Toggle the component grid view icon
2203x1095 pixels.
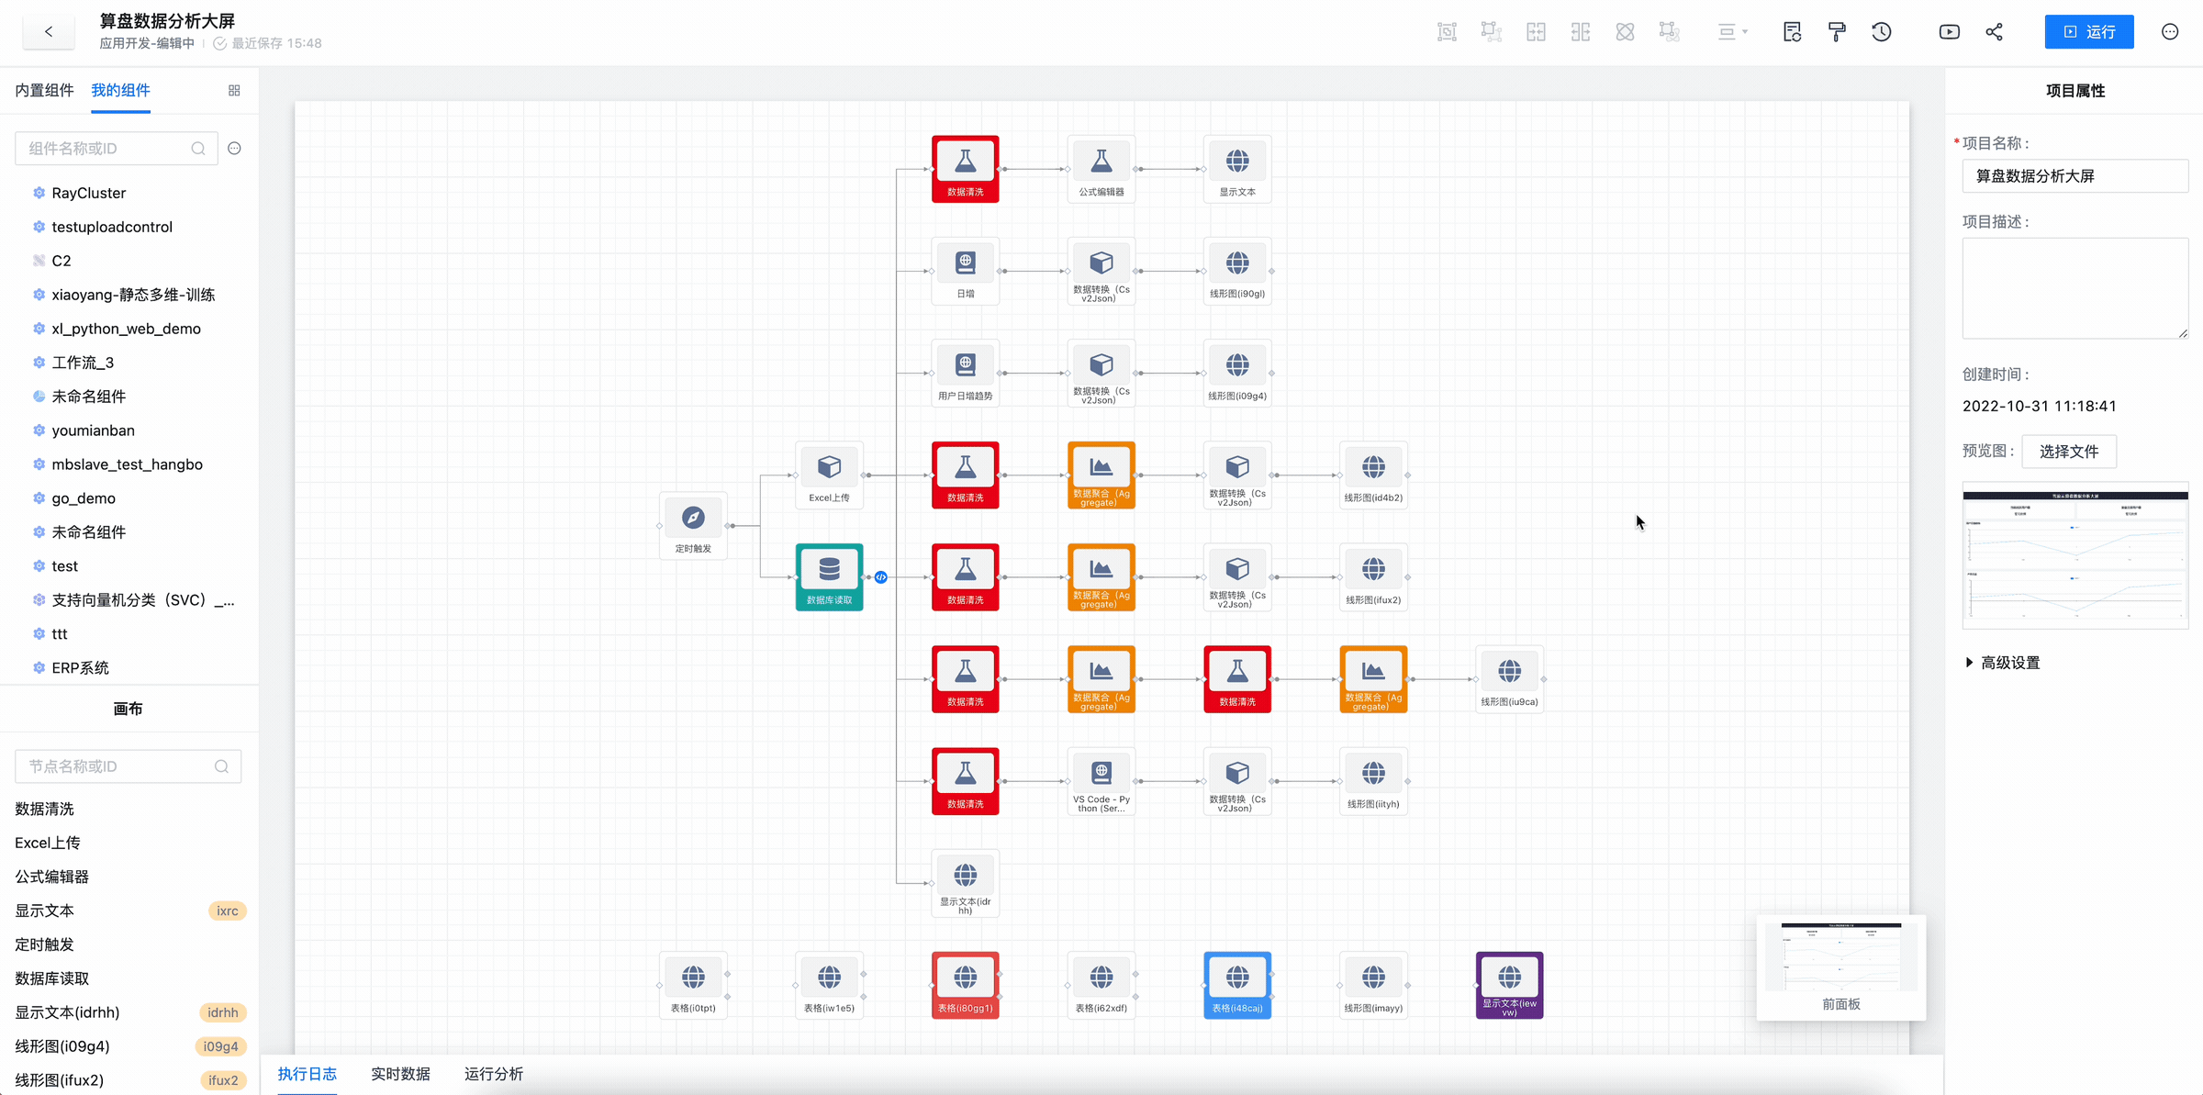click(x=234, y=90)
